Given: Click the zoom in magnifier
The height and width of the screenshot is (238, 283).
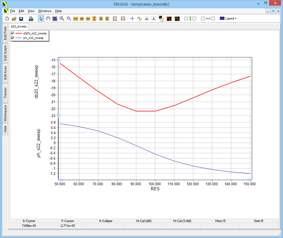Looking at the screenshot, I should click(62, 19).
